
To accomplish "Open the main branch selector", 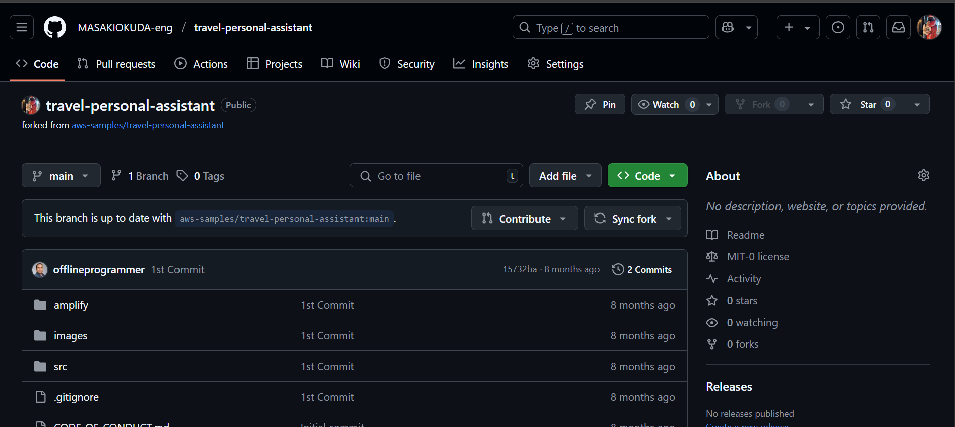I will click(x=61, y=176).
